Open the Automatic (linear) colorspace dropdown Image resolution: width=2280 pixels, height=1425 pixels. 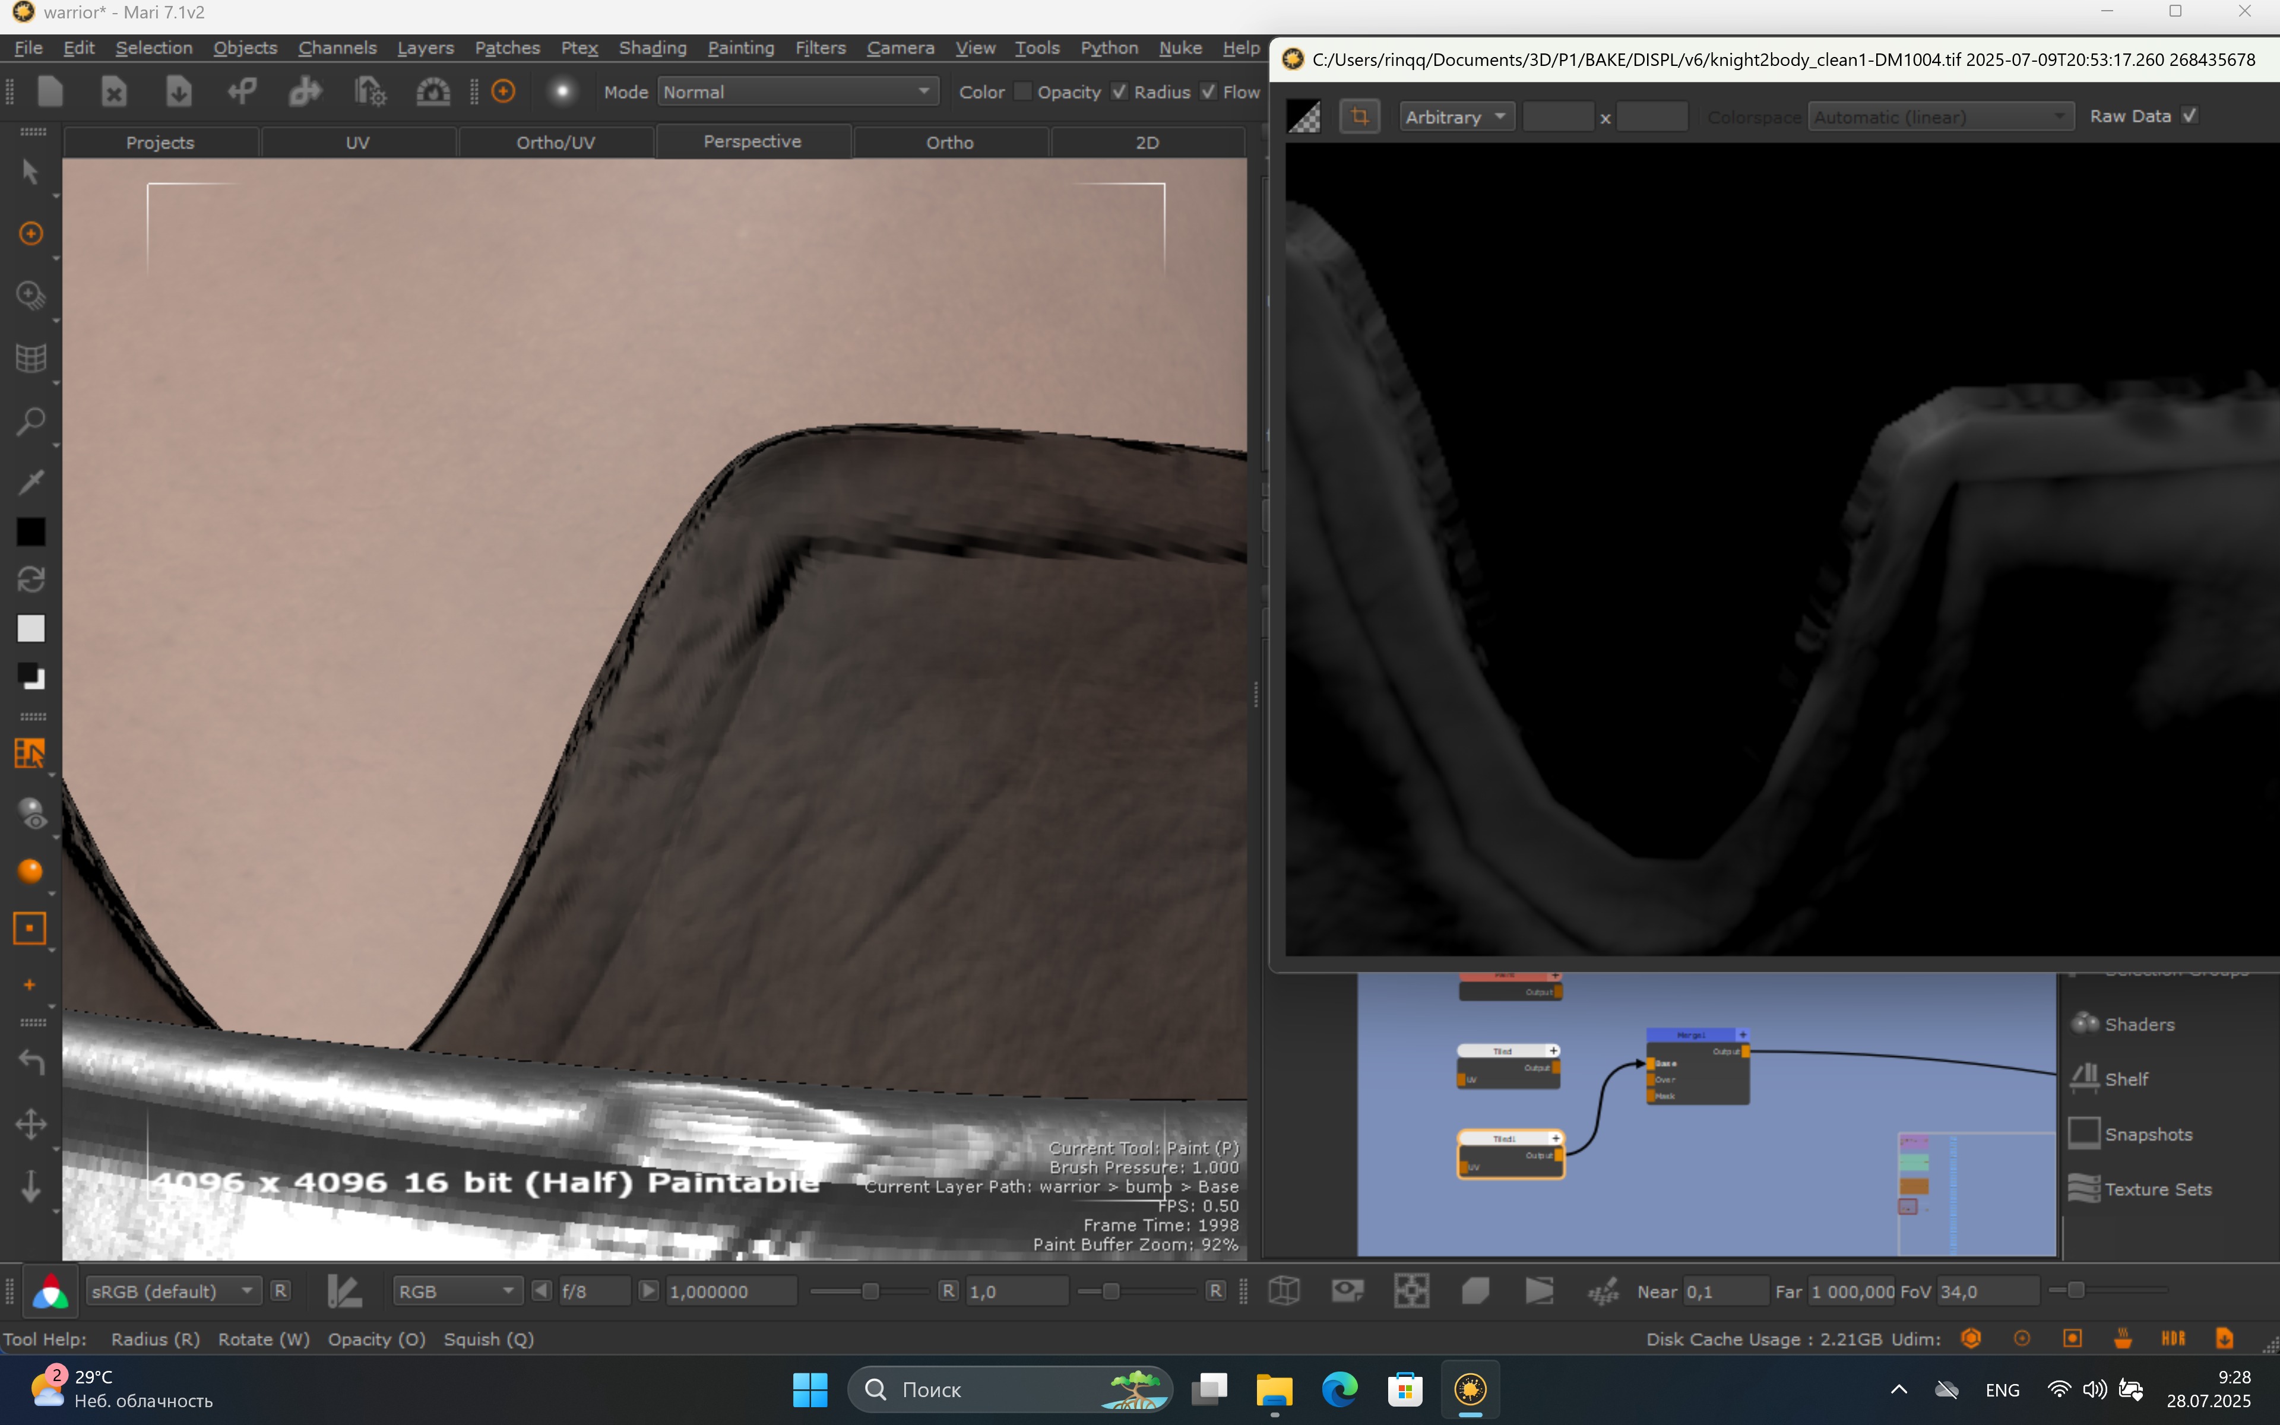1940,116
